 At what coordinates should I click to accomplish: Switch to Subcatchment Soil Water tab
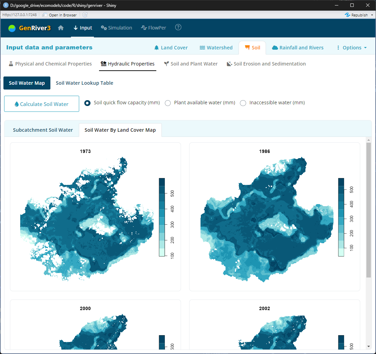coord(43,130)
